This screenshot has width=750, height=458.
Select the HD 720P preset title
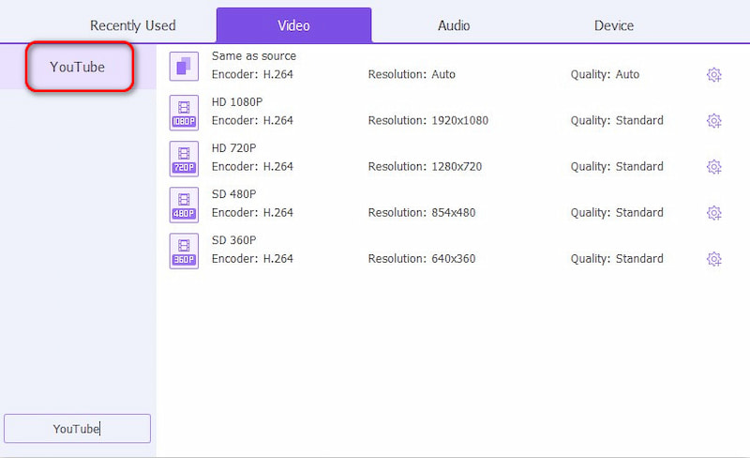coord(233,148)
